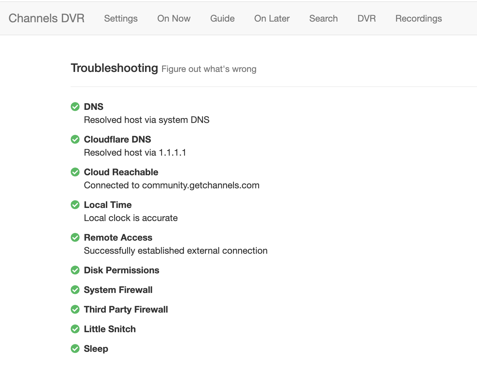The width and height of the screenshot is (477, 376).
Task: View the Recordings page
Action: (x=419, y=18)
